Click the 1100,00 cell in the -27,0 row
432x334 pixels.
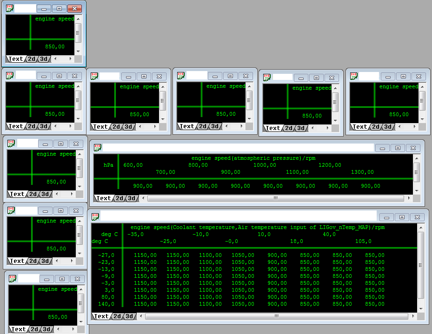[x=210, y=255]
